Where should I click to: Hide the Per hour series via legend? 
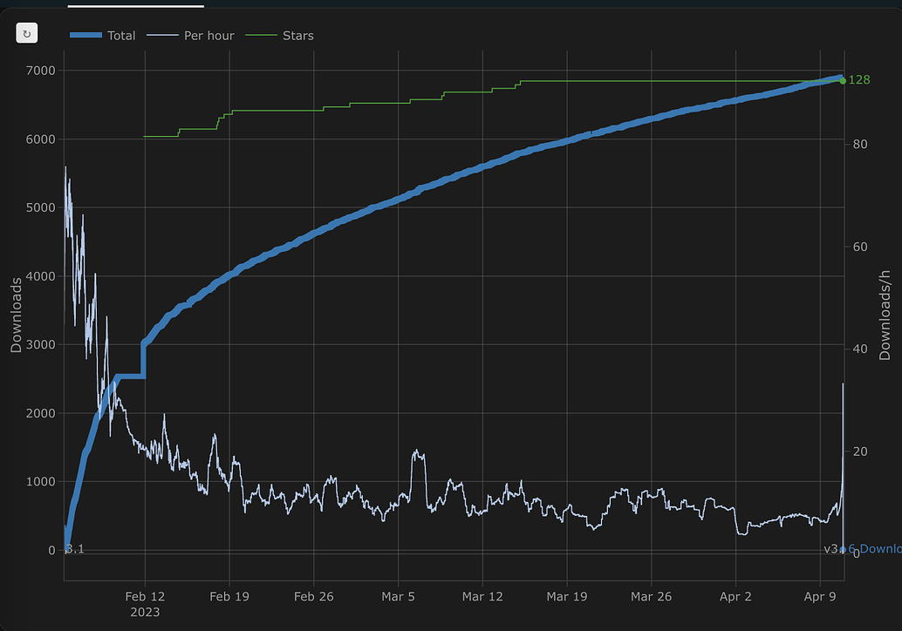pos(208,36)
